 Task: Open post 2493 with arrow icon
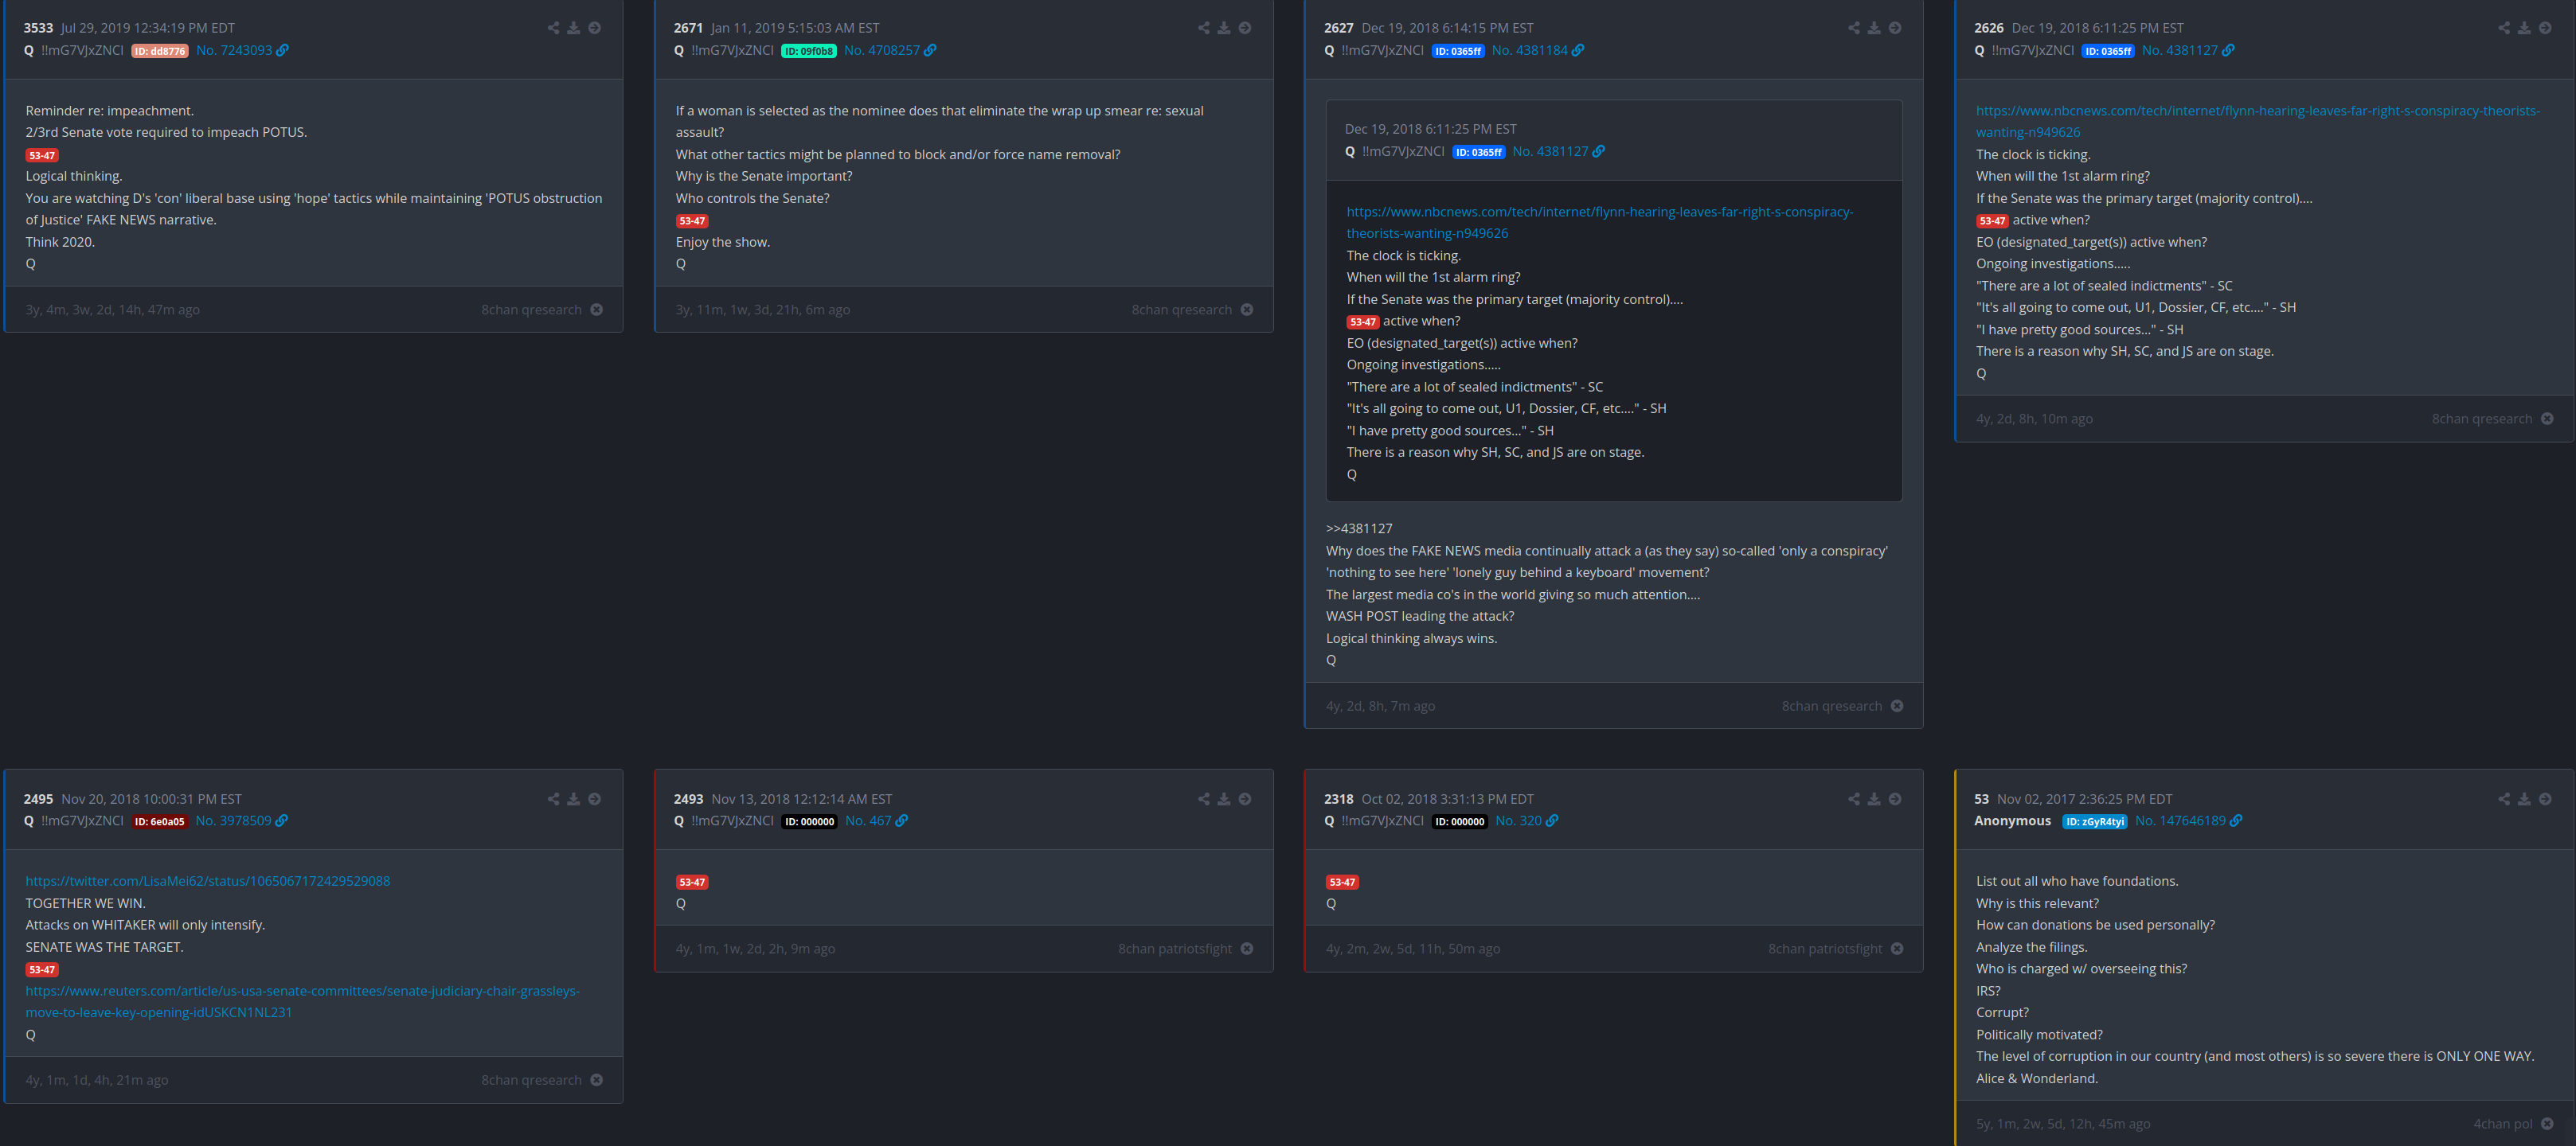pyautogui.click(x=1245, y=799)
